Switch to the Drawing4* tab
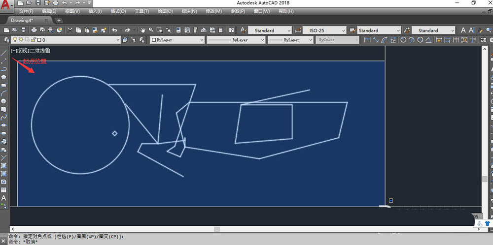Screen dimensions: 493x245 22,20
